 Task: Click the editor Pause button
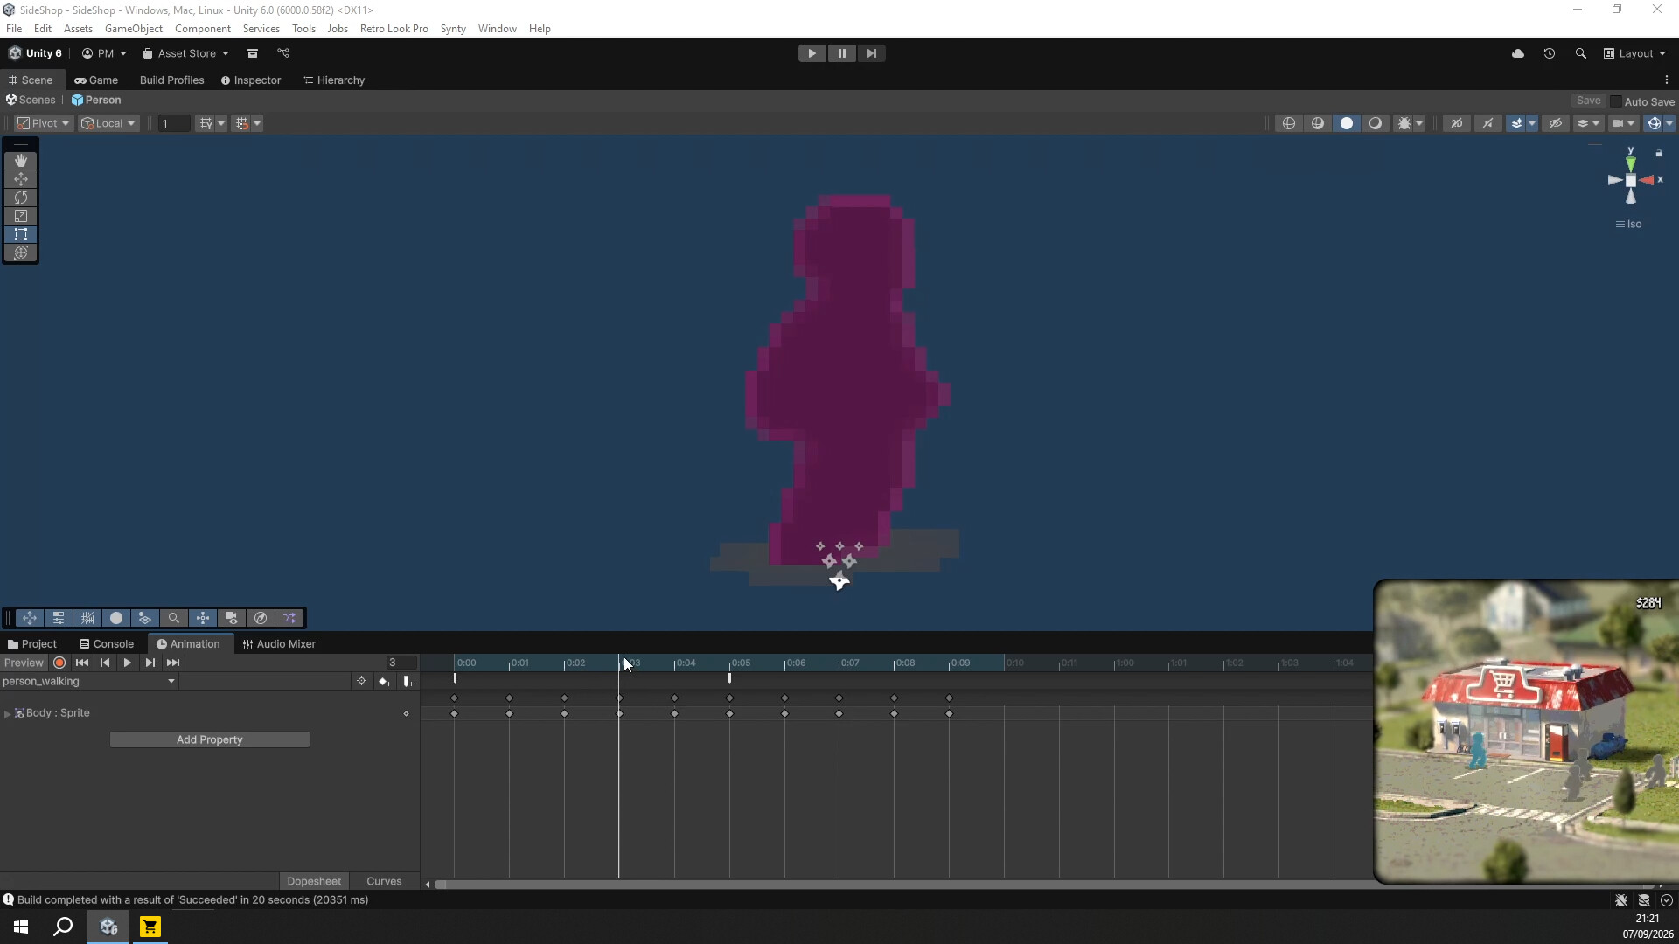[x=842, y=53]
